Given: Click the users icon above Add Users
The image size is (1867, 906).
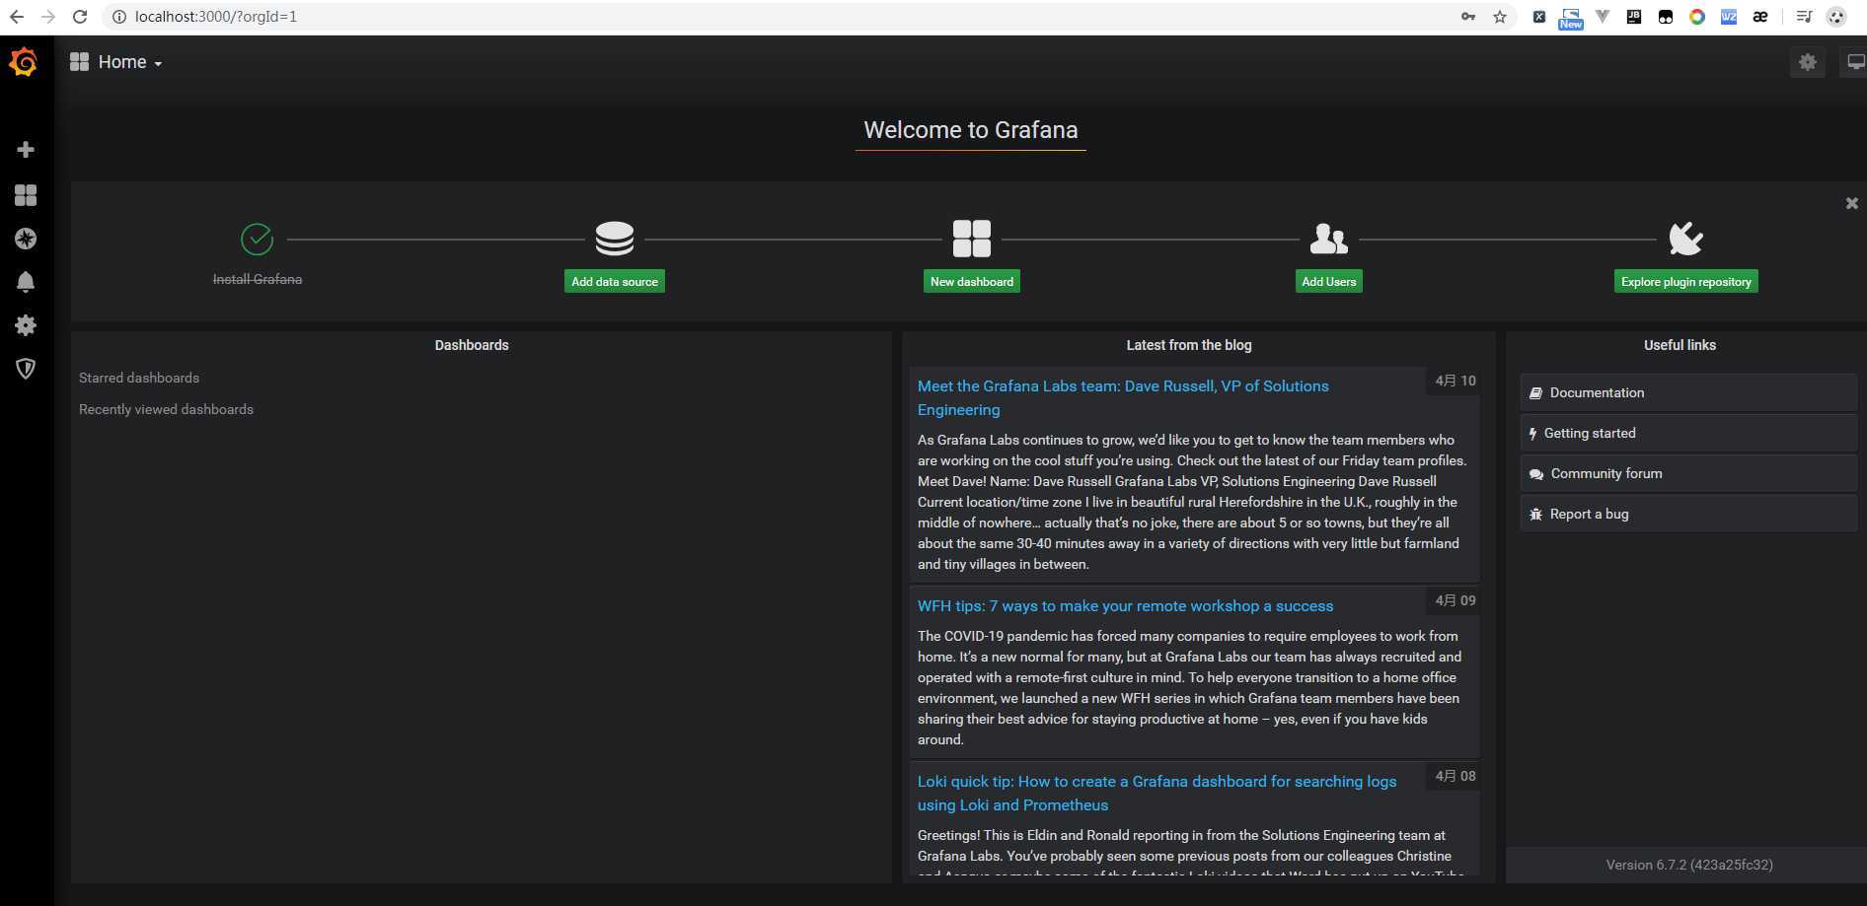Looking at the screenshot, I should tap(1328, 239).
